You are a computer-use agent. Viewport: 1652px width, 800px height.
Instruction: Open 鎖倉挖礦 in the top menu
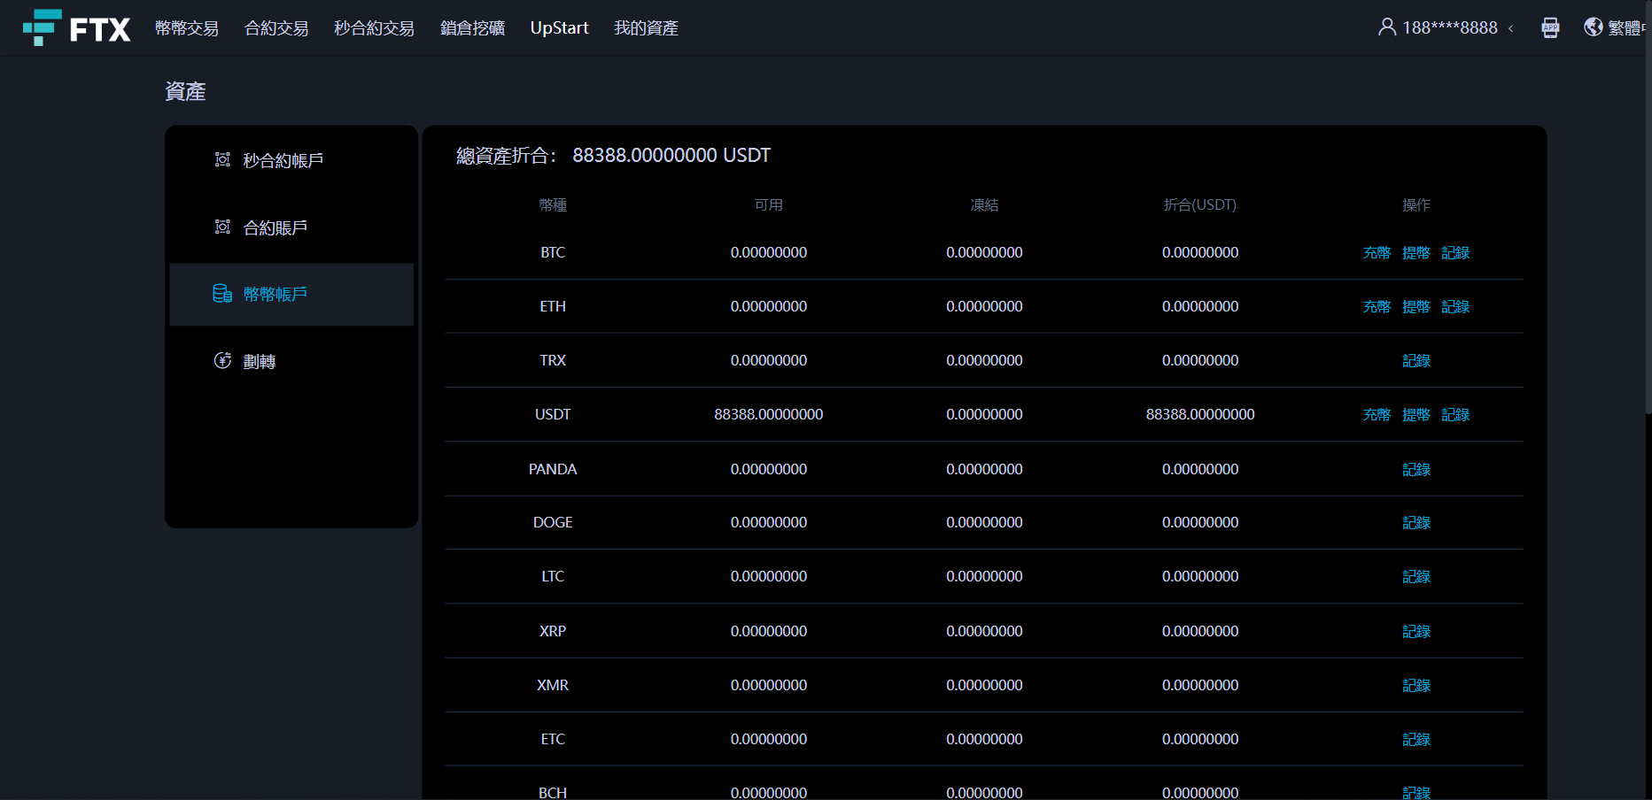472,28
